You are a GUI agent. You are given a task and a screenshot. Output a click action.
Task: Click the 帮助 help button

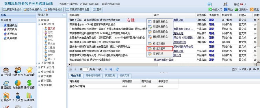pos(228,10)
